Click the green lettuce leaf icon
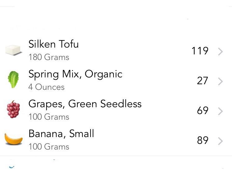The width and height of the screenshot is (232, 175). point(13,80)
